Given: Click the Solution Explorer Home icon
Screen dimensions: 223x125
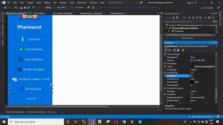Looking at the screenshot, I should [x=173, y=18].
